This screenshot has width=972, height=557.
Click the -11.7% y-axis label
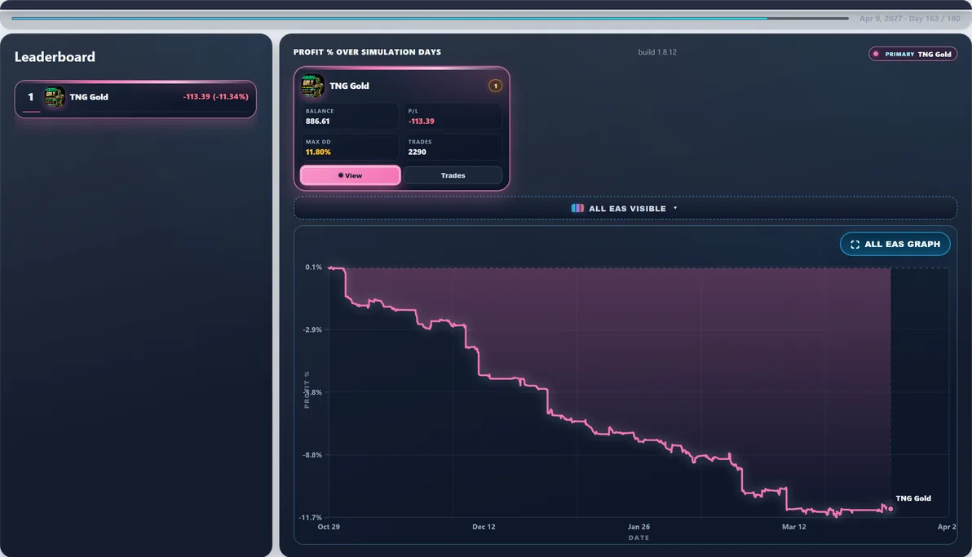click(x=310, y=517)
